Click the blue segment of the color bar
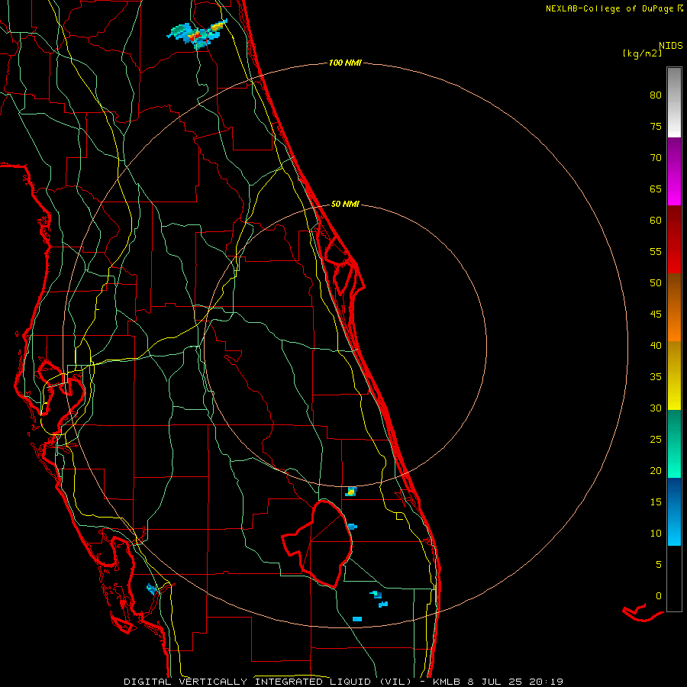Screen dimensions: 687x687 click(674, 511)
